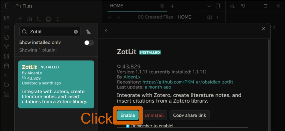The height and width of the screenshot is (131, 285).
Task: Toggle Show installed only switch
Action: pos(89,43)
